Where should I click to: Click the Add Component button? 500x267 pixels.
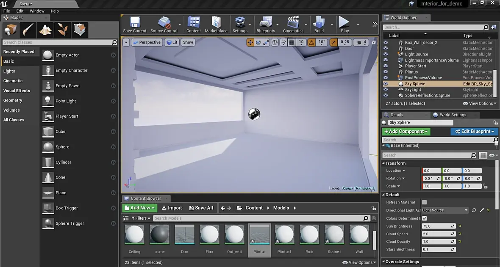coord(406,132)
